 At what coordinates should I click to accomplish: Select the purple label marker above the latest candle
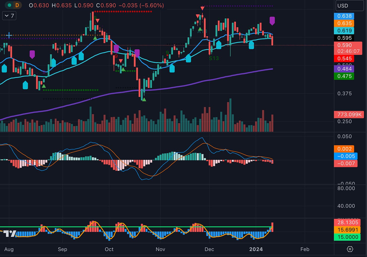[x=272, y=21]
